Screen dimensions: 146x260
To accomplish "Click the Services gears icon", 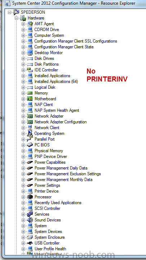I will 30,214.
